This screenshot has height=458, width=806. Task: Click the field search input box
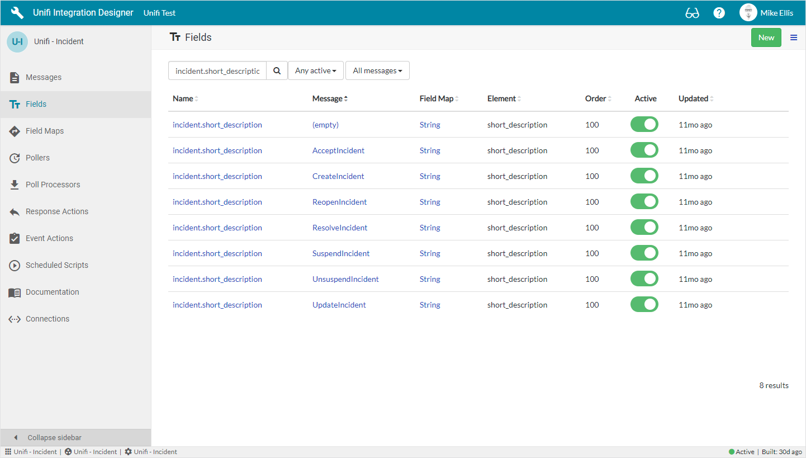pos(217,71)
